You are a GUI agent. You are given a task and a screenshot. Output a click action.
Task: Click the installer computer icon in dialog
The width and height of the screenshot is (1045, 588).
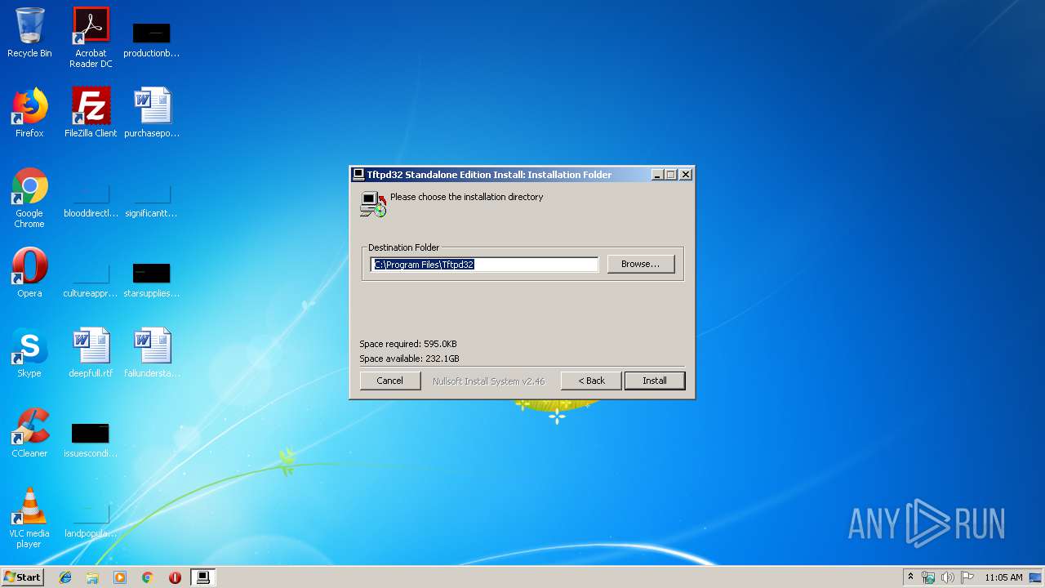pos(372,203)
